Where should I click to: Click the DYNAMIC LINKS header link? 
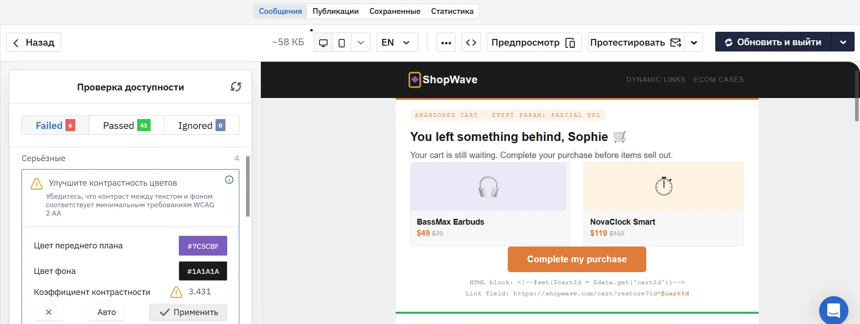coord(656,80)
